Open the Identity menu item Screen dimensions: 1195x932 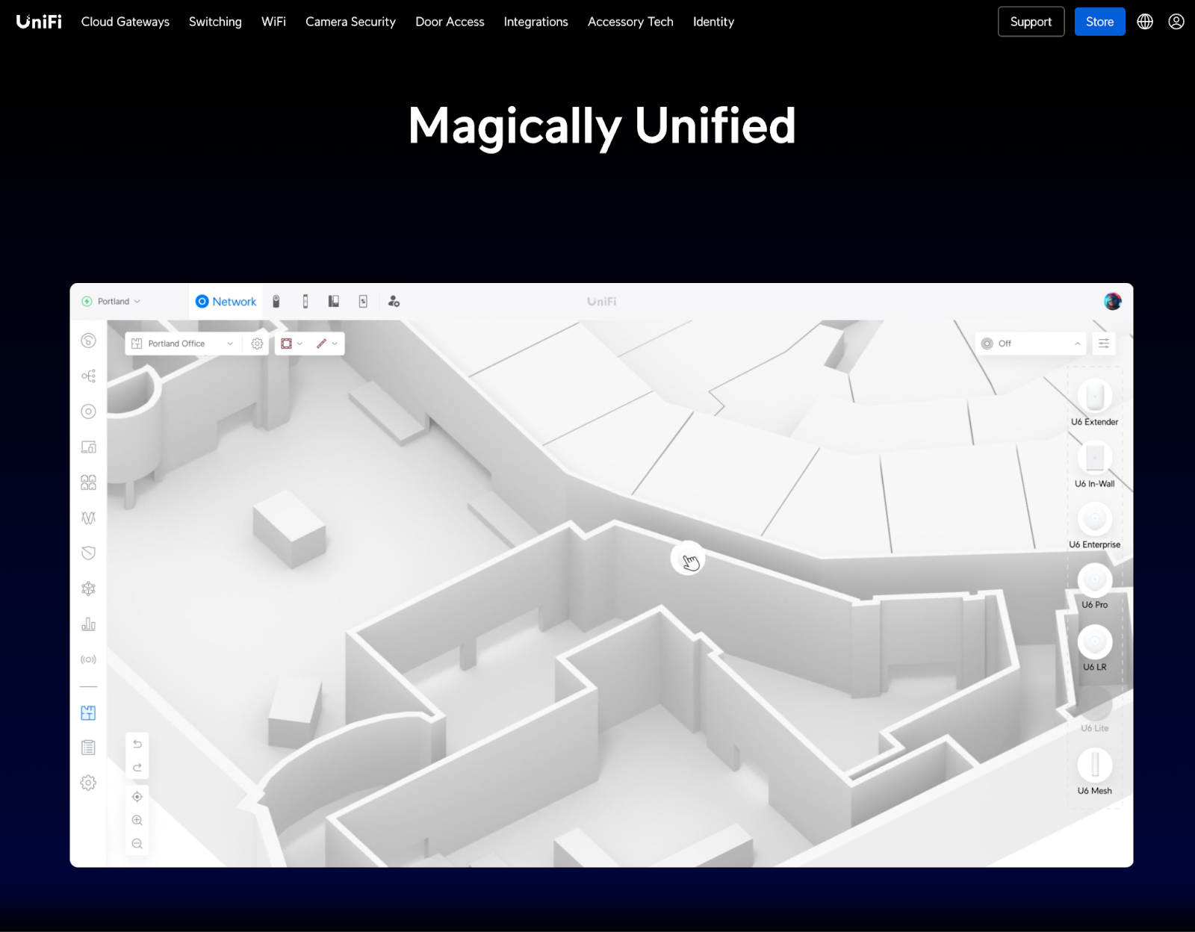click(713, 22)
